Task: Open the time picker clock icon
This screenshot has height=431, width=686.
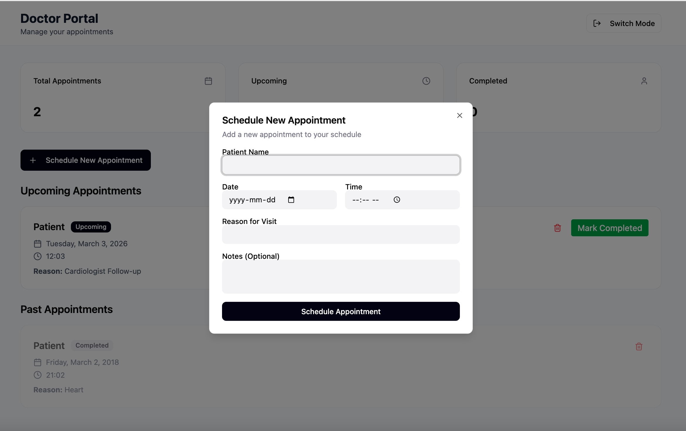Action: (397, 200)
